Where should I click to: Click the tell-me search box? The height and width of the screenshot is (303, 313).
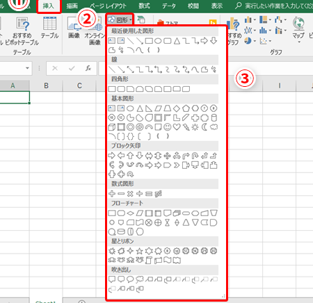274,6
